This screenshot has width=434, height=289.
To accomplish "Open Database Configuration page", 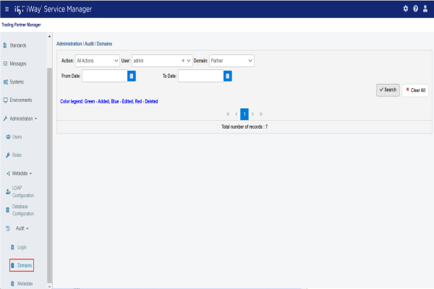I will tap(23, 210).
